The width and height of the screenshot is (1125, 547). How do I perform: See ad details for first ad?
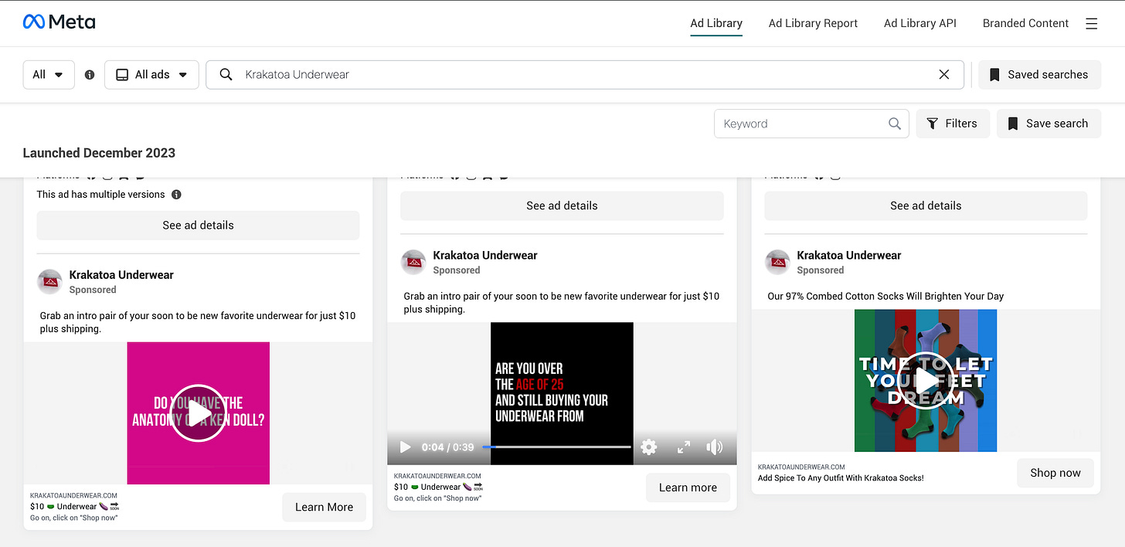198,226
